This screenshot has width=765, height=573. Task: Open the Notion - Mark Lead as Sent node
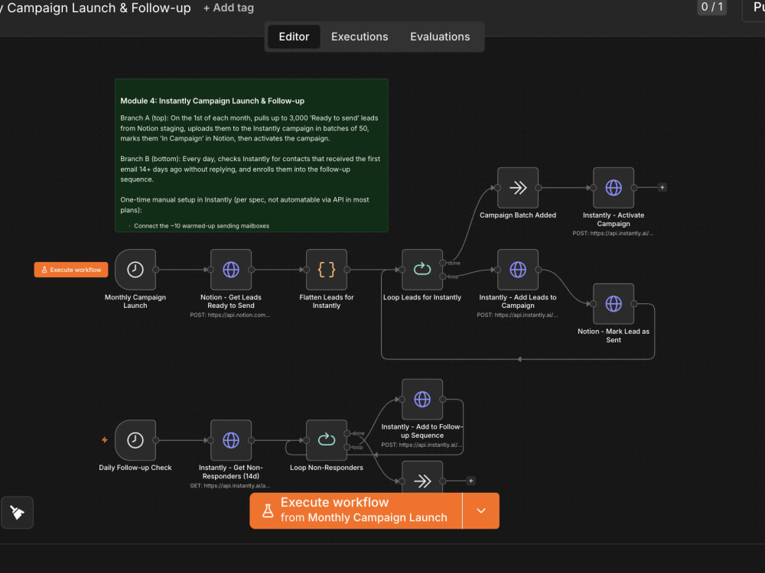pos(614,303)
